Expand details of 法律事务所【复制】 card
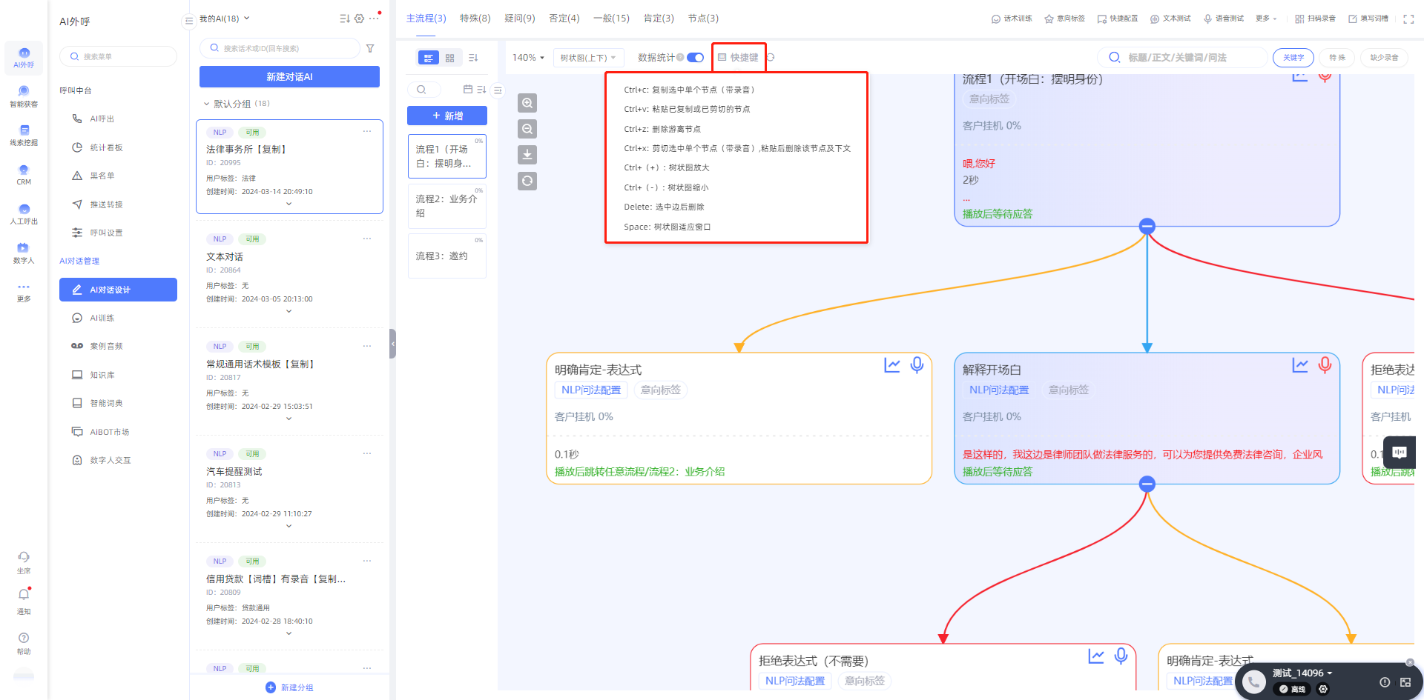Image resolution: width=1424 pixels, height=700 pixels. 289,204
